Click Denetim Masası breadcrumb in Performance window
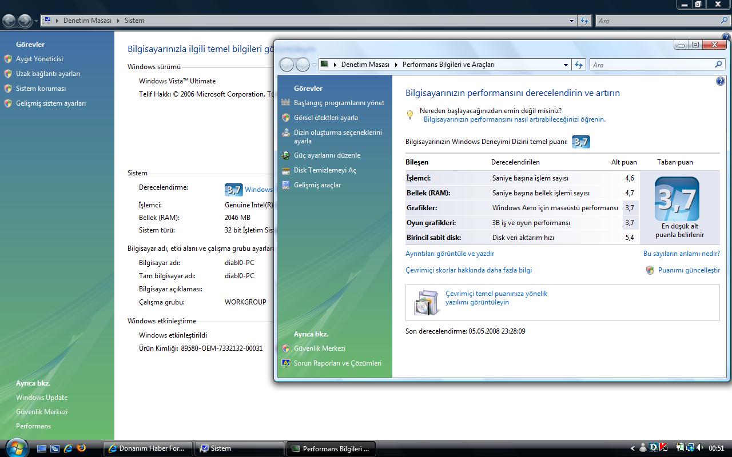Viewport: 732px width, 457px height. 365,65
